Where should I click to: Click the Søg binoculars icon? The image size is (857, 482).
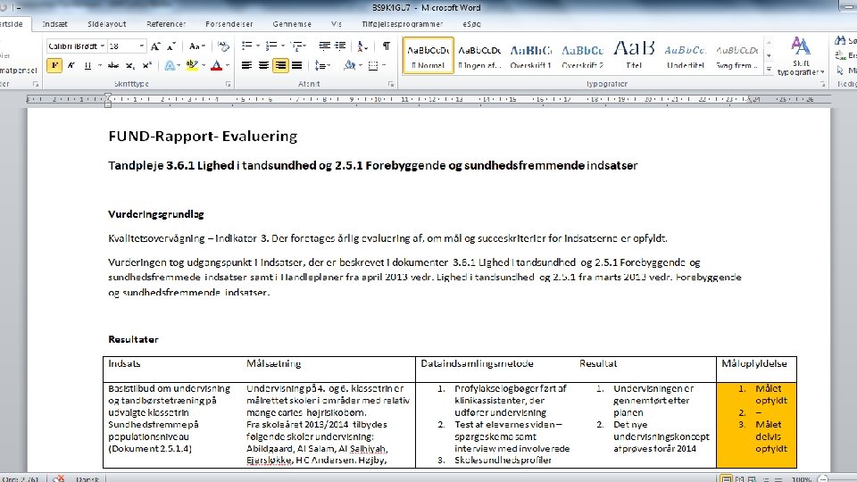(x=840, y=40)
